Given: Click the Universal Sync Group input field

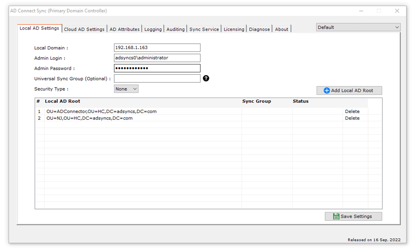Looking at the screenshot, I should click(157, 79).
